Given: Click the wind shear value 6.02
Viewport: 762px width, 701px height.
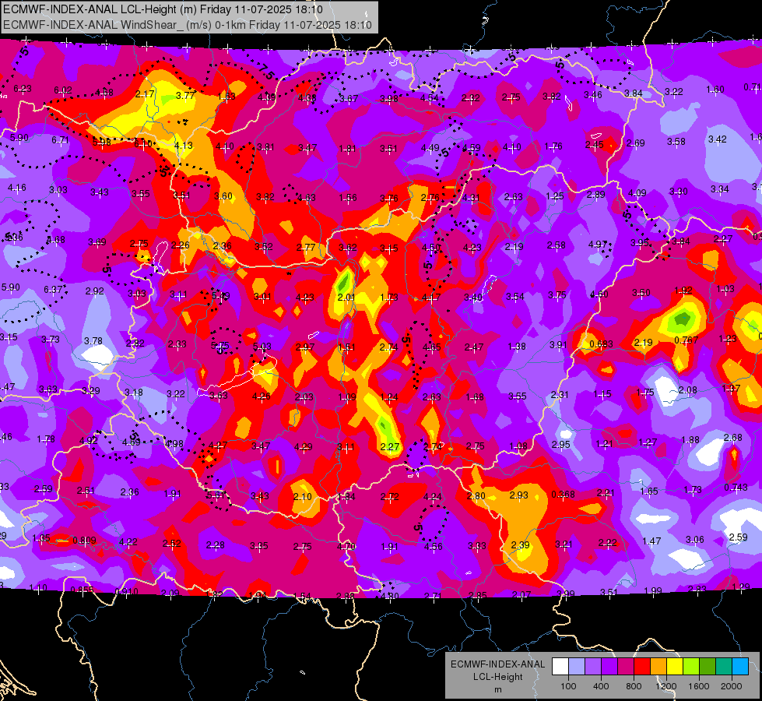Looking at the screenshot, I should (63, 90).
